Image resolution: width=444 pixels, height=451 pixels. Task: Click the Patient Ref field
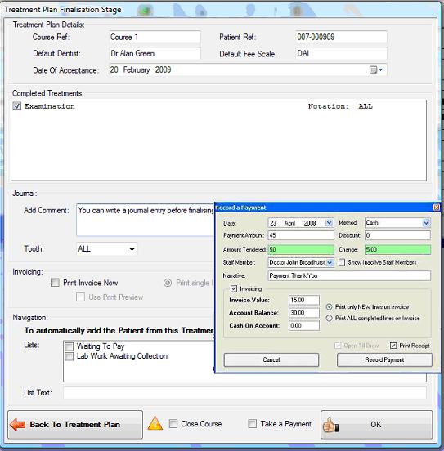[x=341, y=37]
